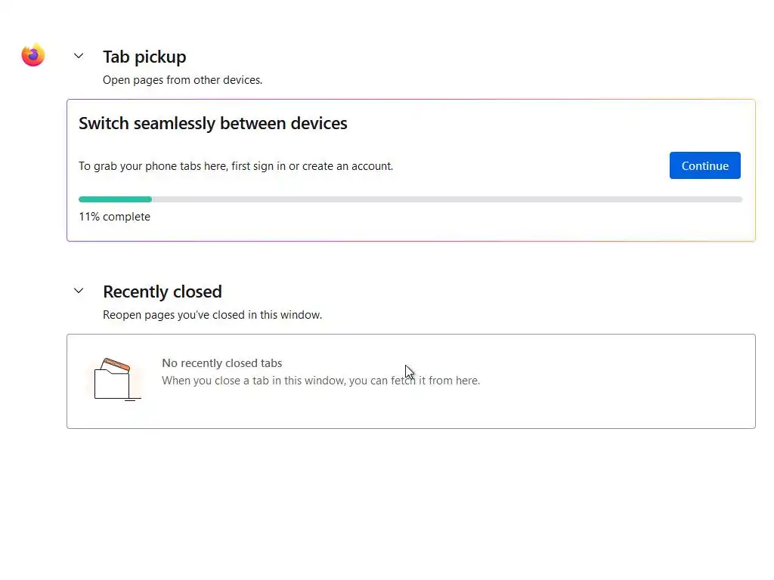
Task: Click "Open pages from other devices" subtitle
Action: pos(182,79)
